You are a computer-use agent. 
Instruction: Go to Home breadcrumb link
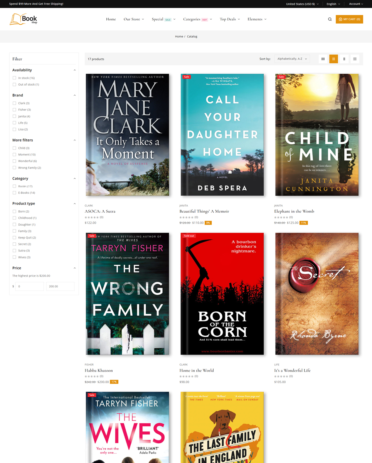tap(179, 37)
